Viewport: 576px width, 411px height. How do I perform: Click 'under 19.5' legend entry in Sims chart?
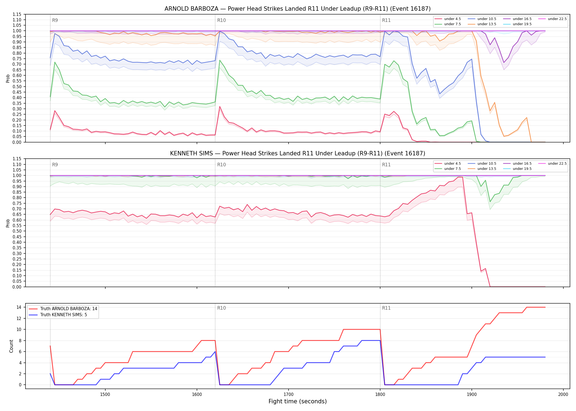518,169
